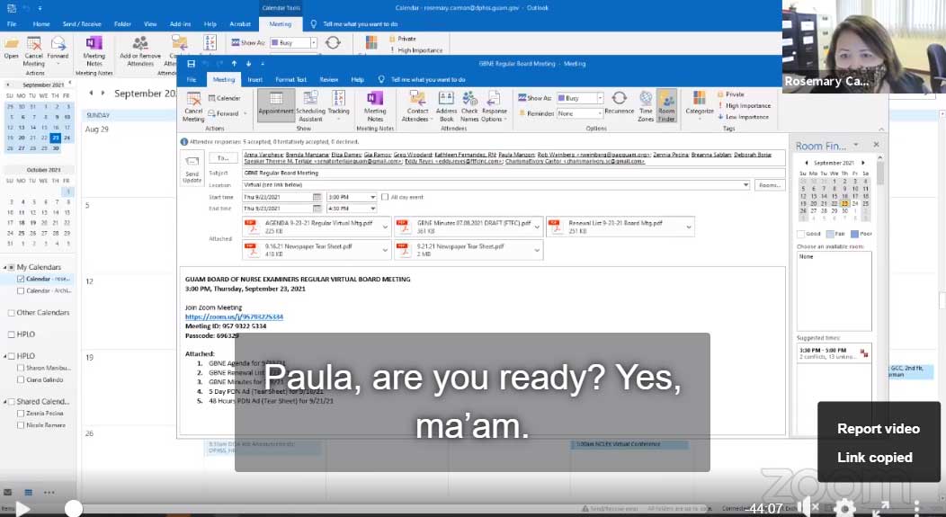Open the Reminder dropdown
Image resolution: width=946 pixels, height=517 pixels.
(600, 112)
